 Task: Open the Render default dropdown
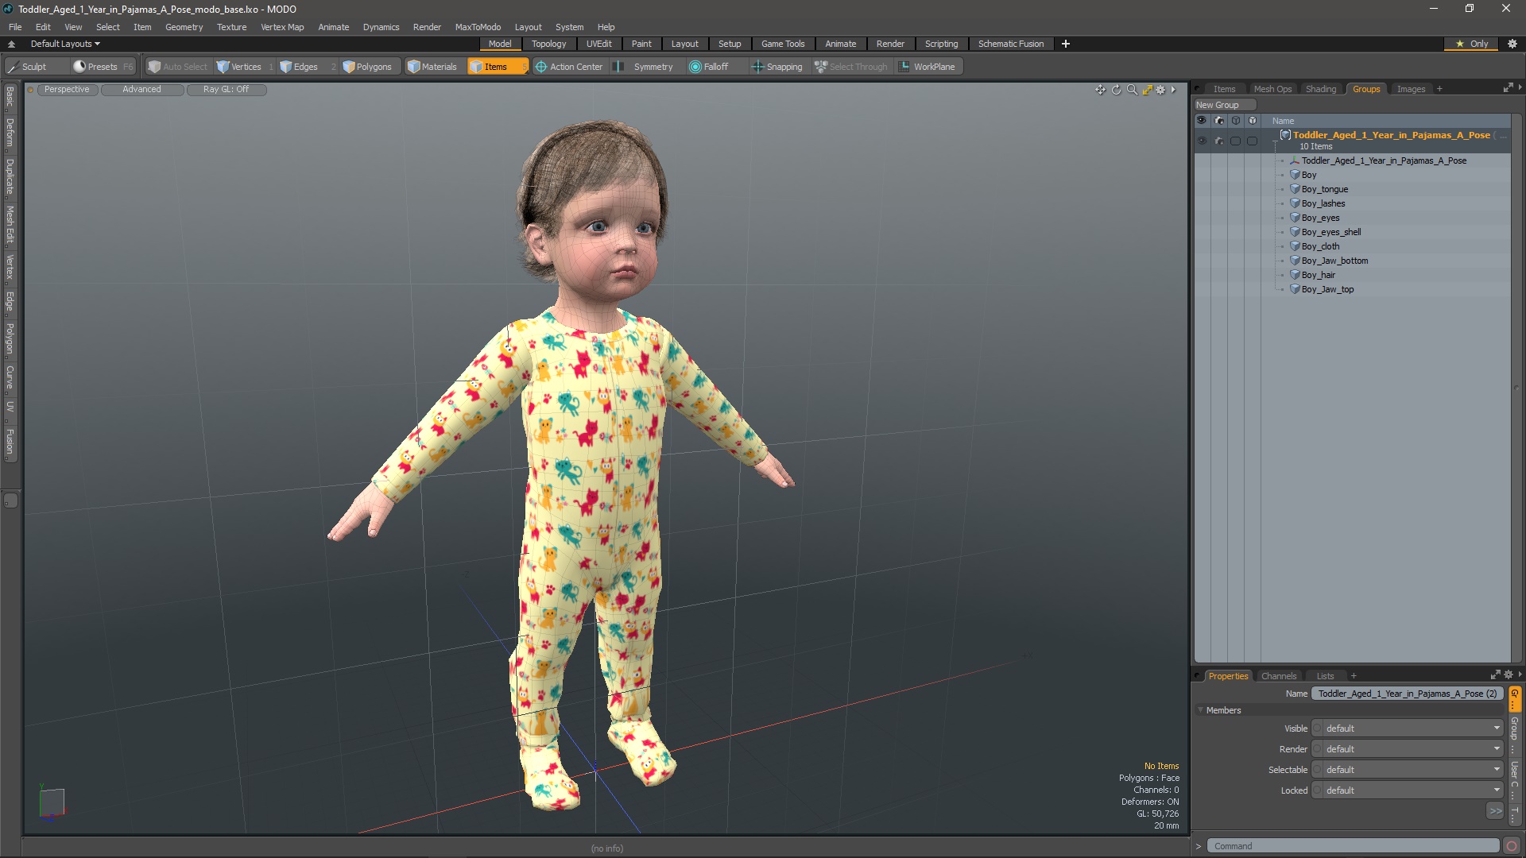click(x=1407, y=749)
